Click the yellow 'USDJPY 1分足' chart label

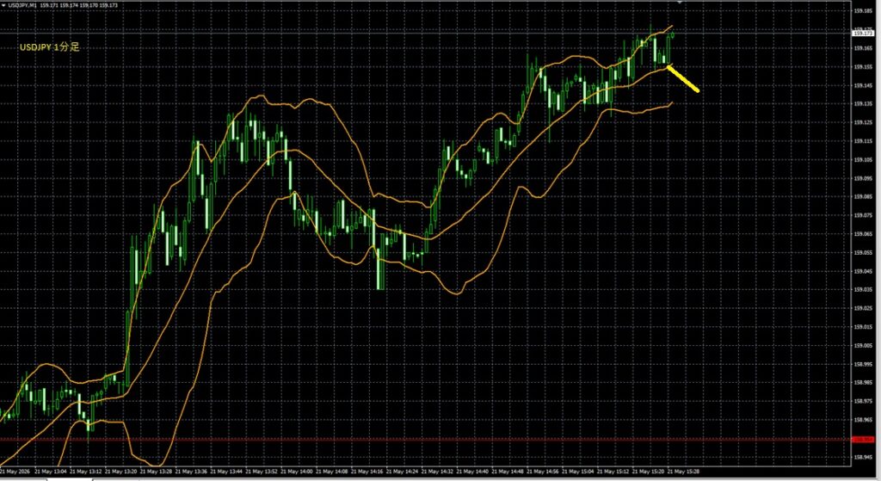pos(50,47)
